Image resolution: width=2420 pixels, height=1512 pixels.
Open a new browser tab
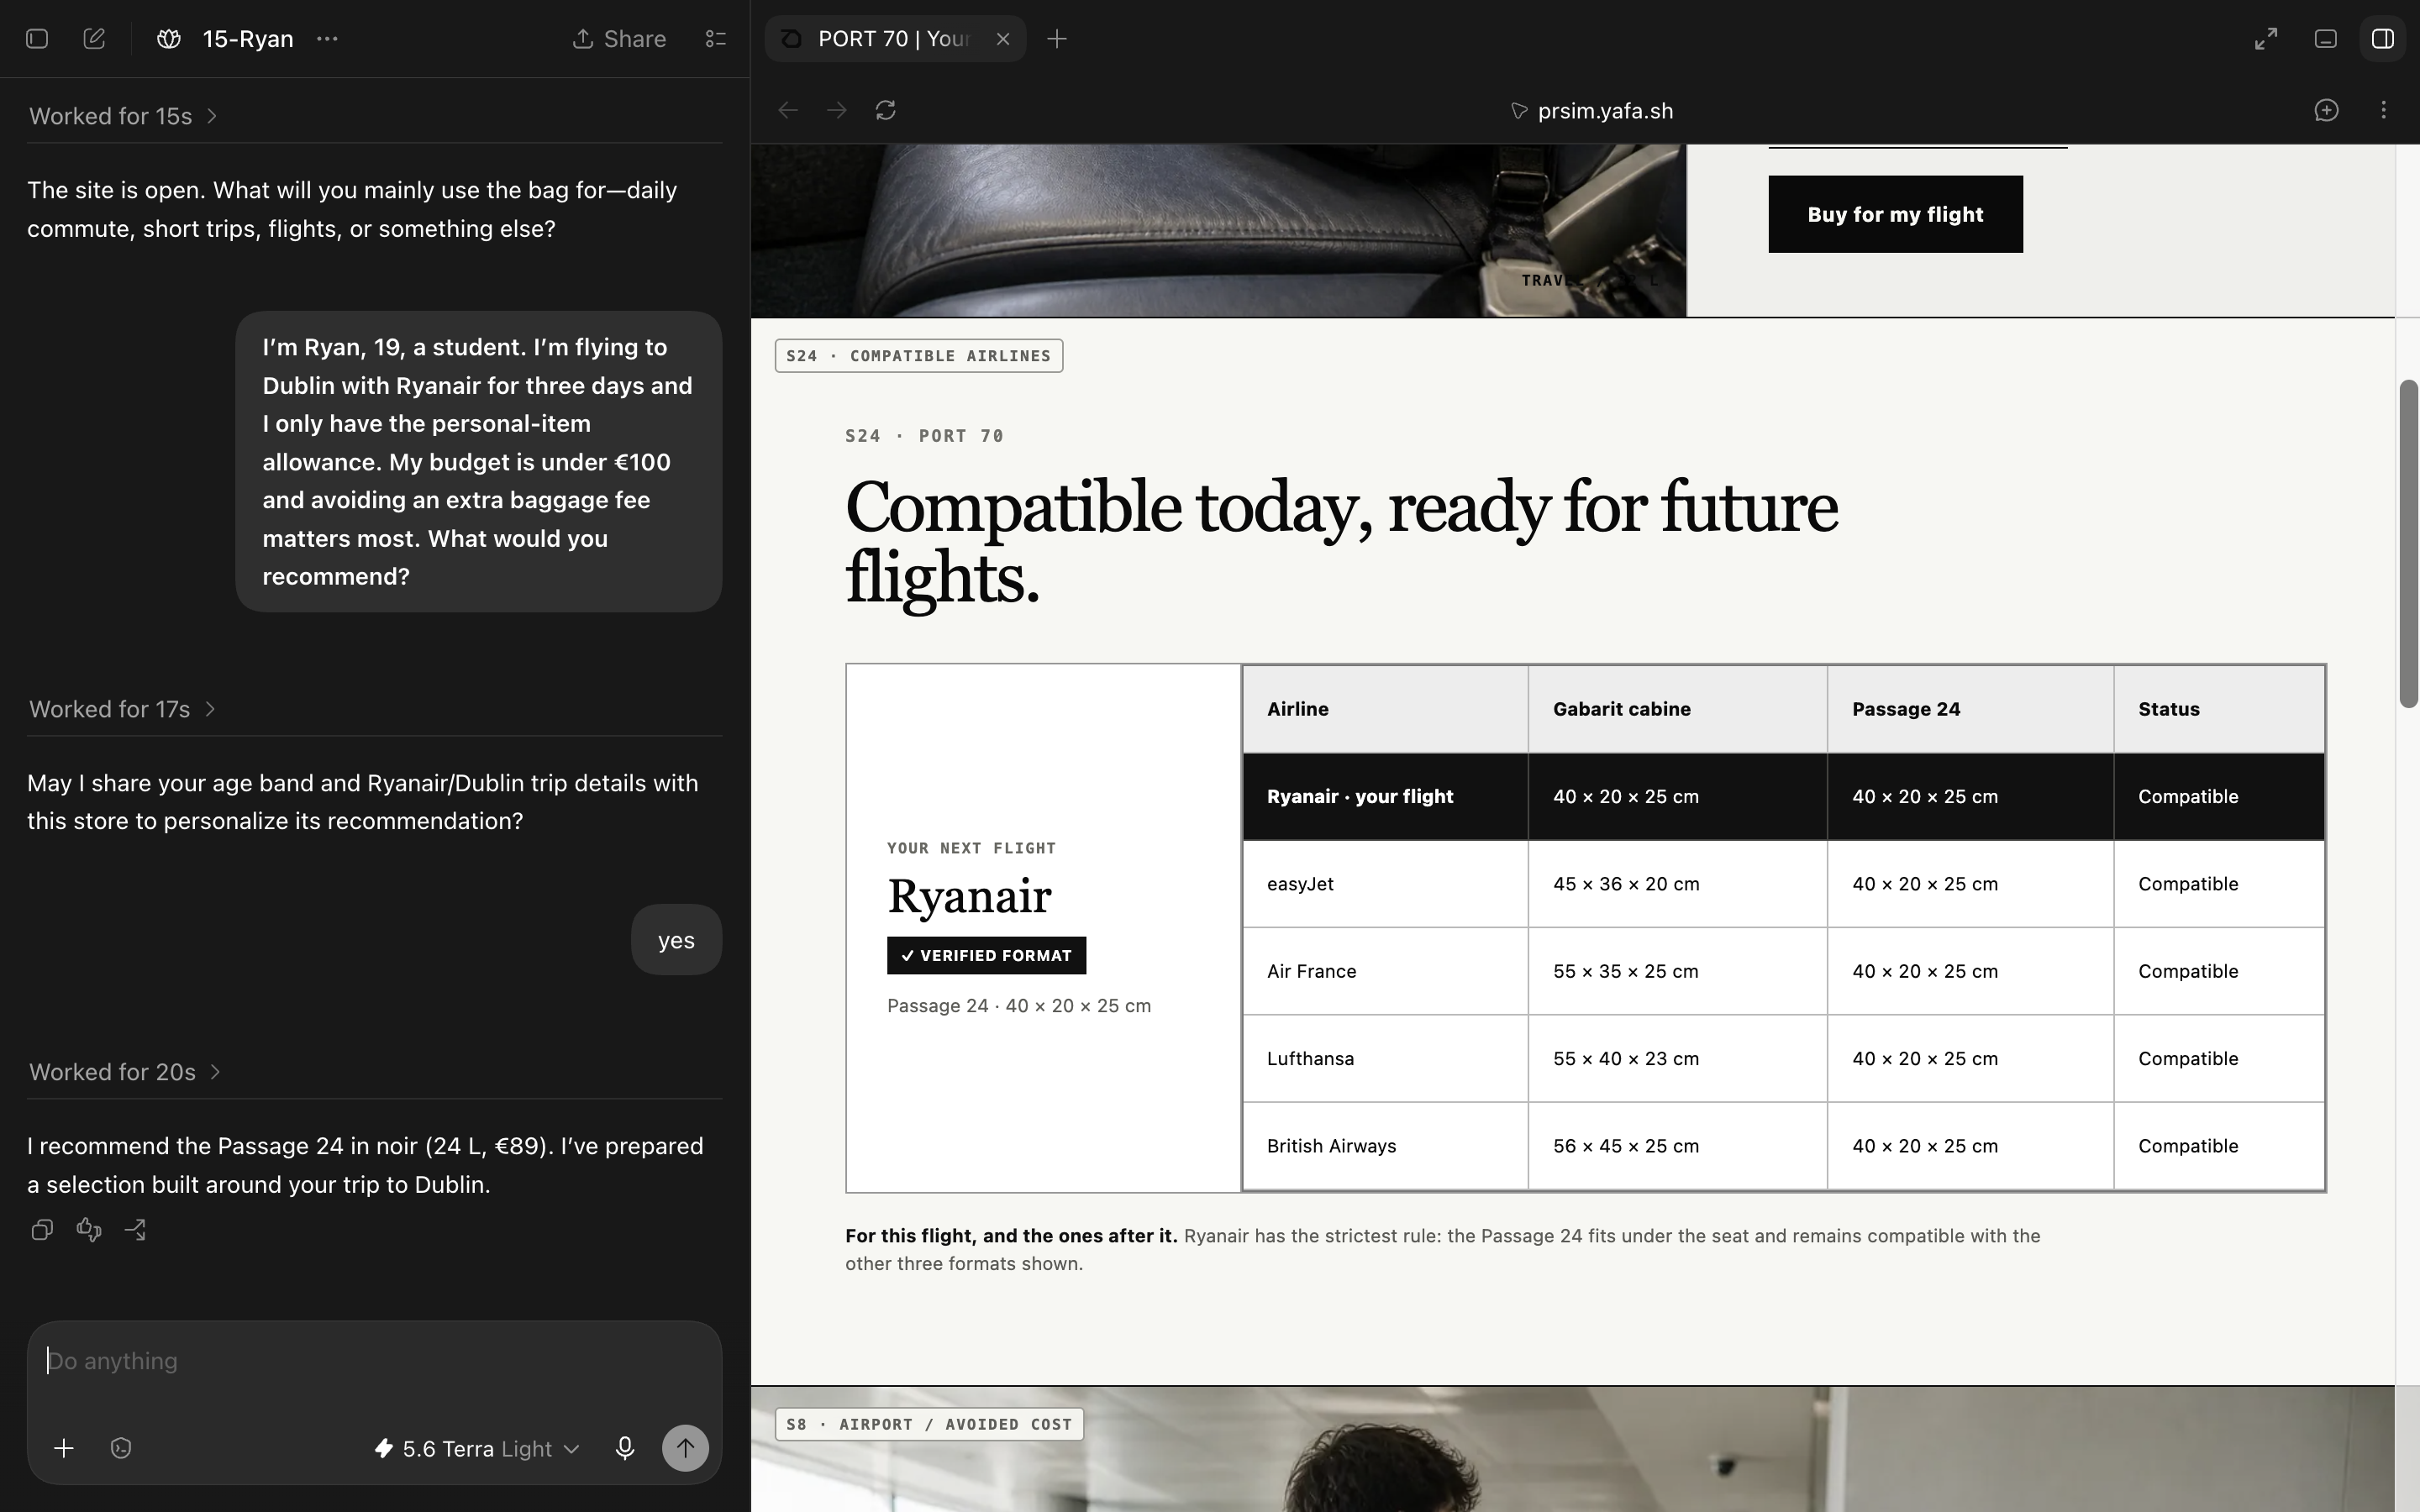(1057, 39)
